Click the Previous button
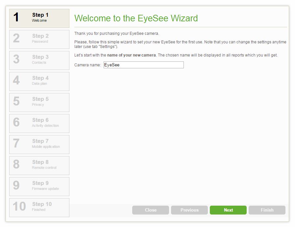295x227 pixels. [x=189, y=210]
